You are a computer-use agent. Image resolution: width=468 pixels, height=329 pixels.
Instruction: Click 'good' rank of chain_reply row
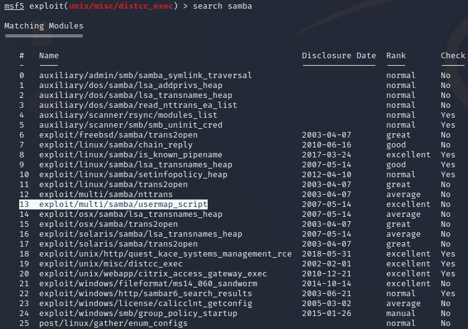(x=396, y=144)
